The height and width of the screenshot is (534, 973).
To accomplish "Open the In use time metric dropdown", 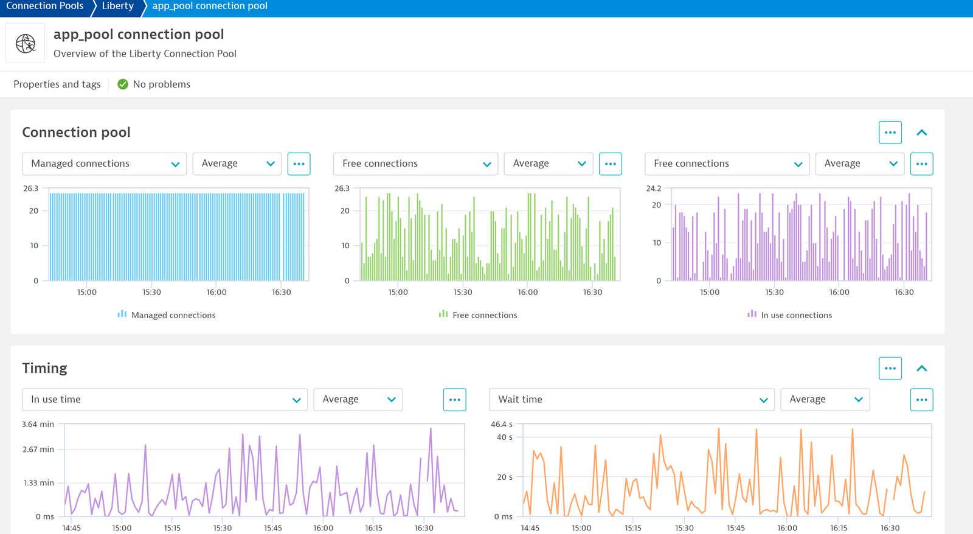I will [x=165, y=400].
